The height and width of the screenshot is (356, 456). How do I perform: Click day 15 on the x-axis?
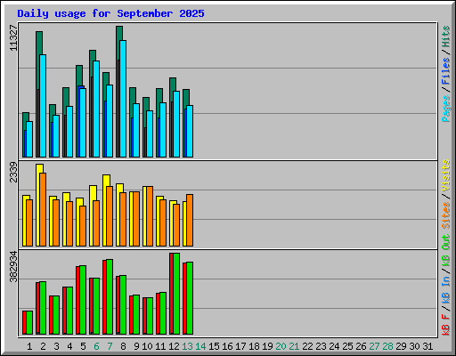coord(214,346)
